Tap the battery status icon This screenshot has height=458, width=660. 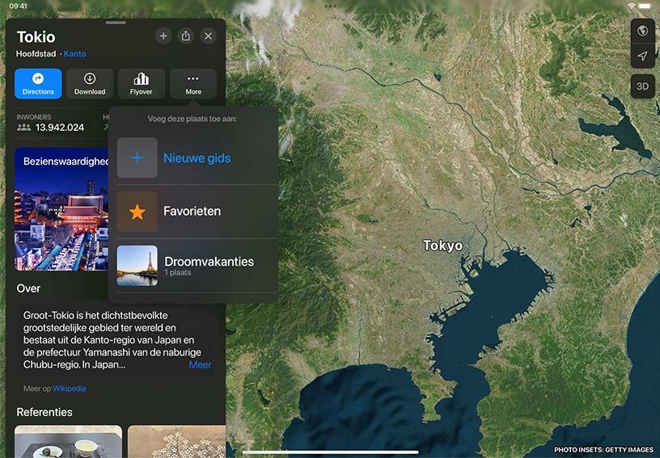645,6
